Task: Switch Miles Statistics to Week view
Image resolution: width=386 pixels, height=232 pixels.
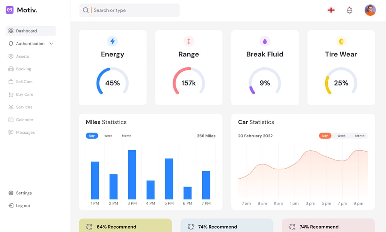Action: point(108,136)
